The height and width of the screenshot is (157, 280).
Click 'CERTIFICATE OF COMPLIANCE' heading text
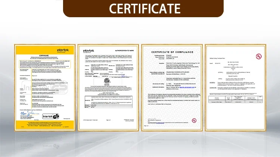(x=172, y=52)
